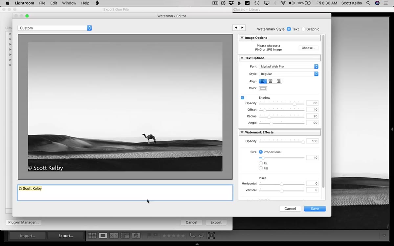Screen dimensions: 394x246
Task: Click the Shadow Angle value field
Action: tap(312, 123)
